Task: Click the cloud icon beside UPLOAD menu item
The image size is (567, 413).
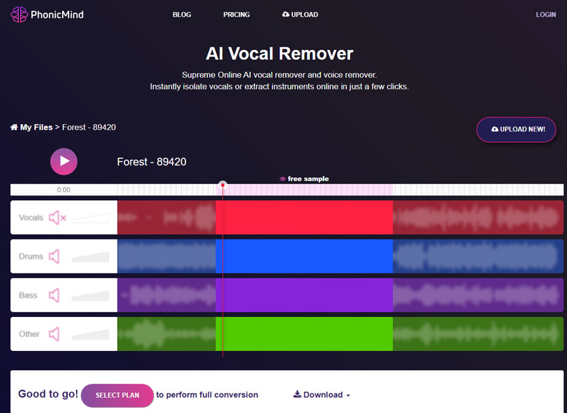Action: [286, 14]
